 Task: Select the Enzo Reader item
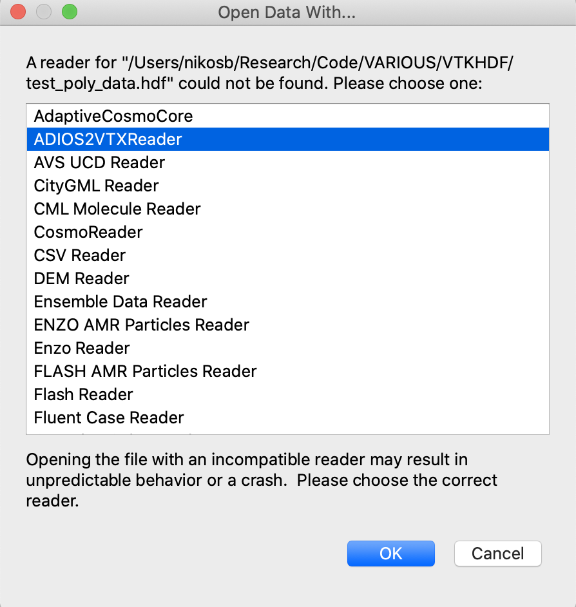82,348
